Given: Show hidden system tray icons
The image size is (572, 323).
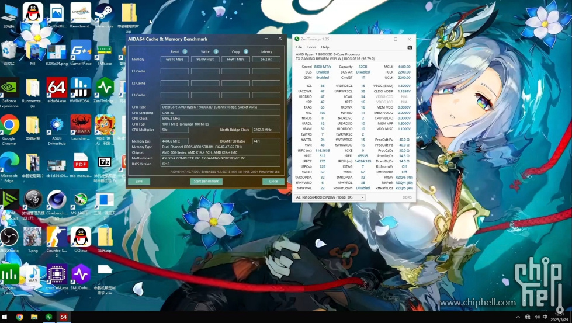Looking at the screenshot, I should (518, 317).
